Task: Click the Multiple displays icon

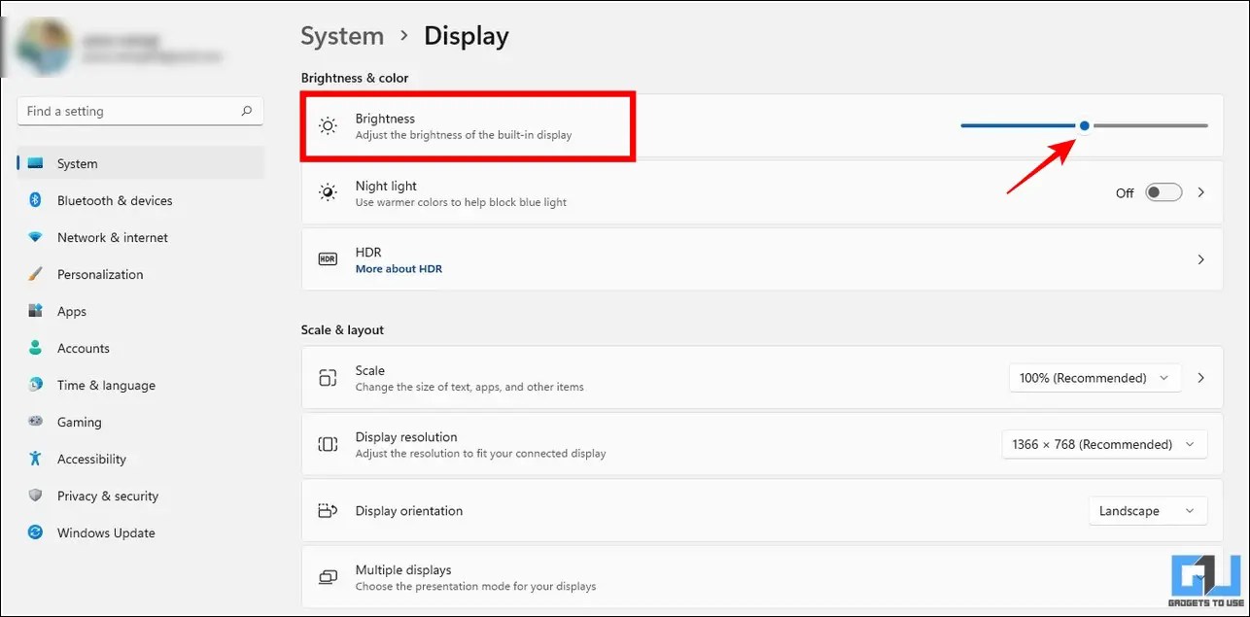Action: pos(328,576)
